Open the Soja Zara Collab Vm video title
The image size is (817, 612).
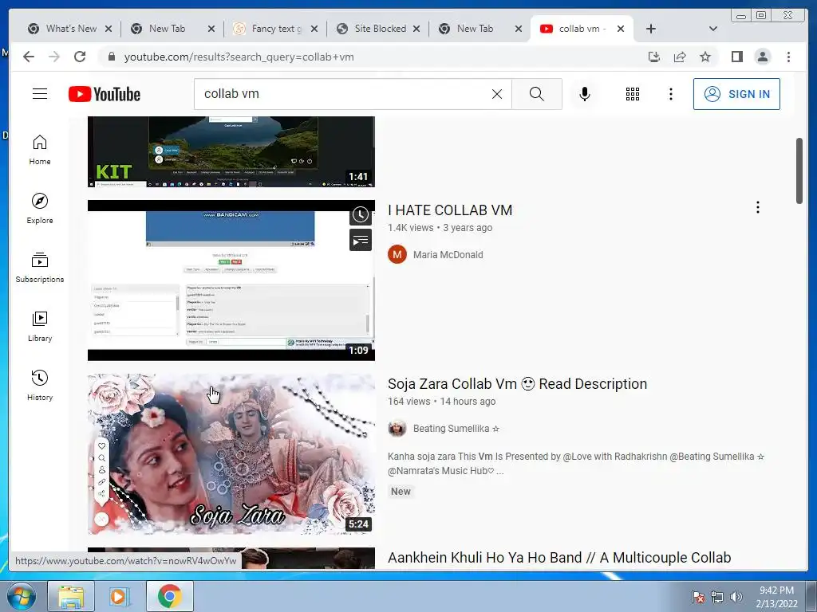tap(517, 384)
